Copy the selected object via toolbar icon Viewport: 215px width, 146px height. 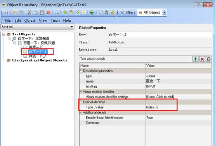36,12
